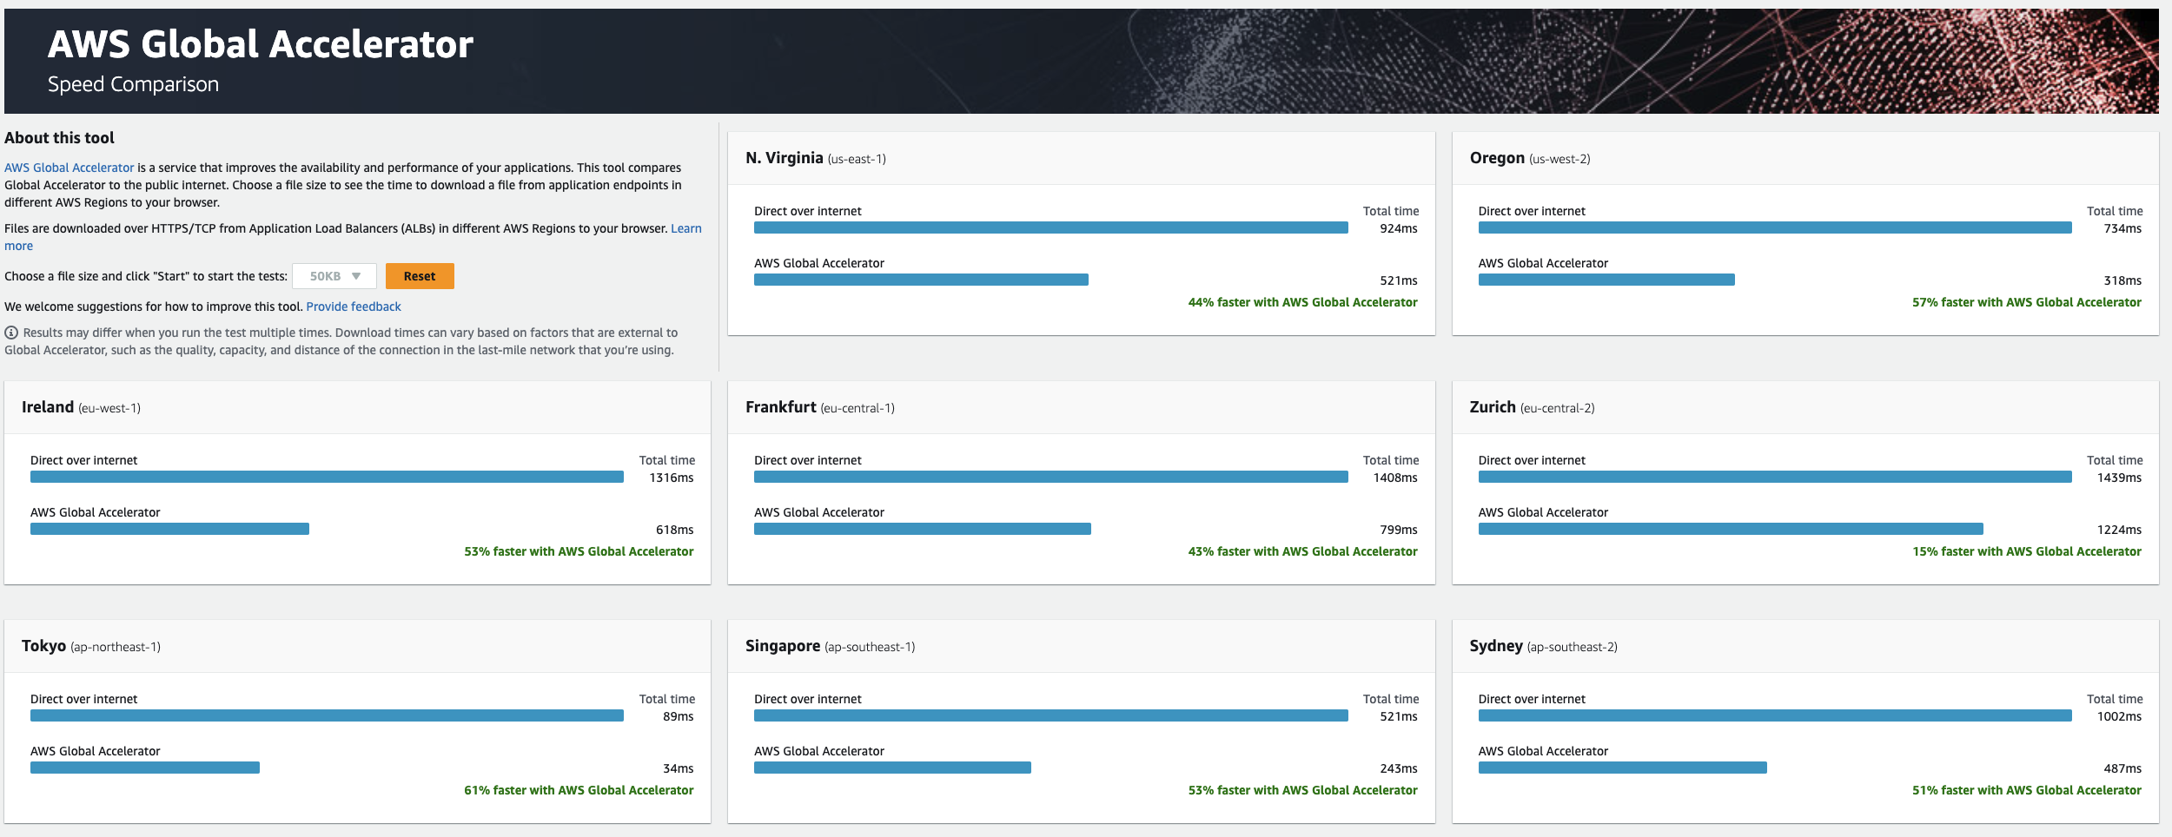Click Tokyo AWS Global Accelerator progress bar
The width and height of the screenshot is (2172, 837).
(145, 768)
